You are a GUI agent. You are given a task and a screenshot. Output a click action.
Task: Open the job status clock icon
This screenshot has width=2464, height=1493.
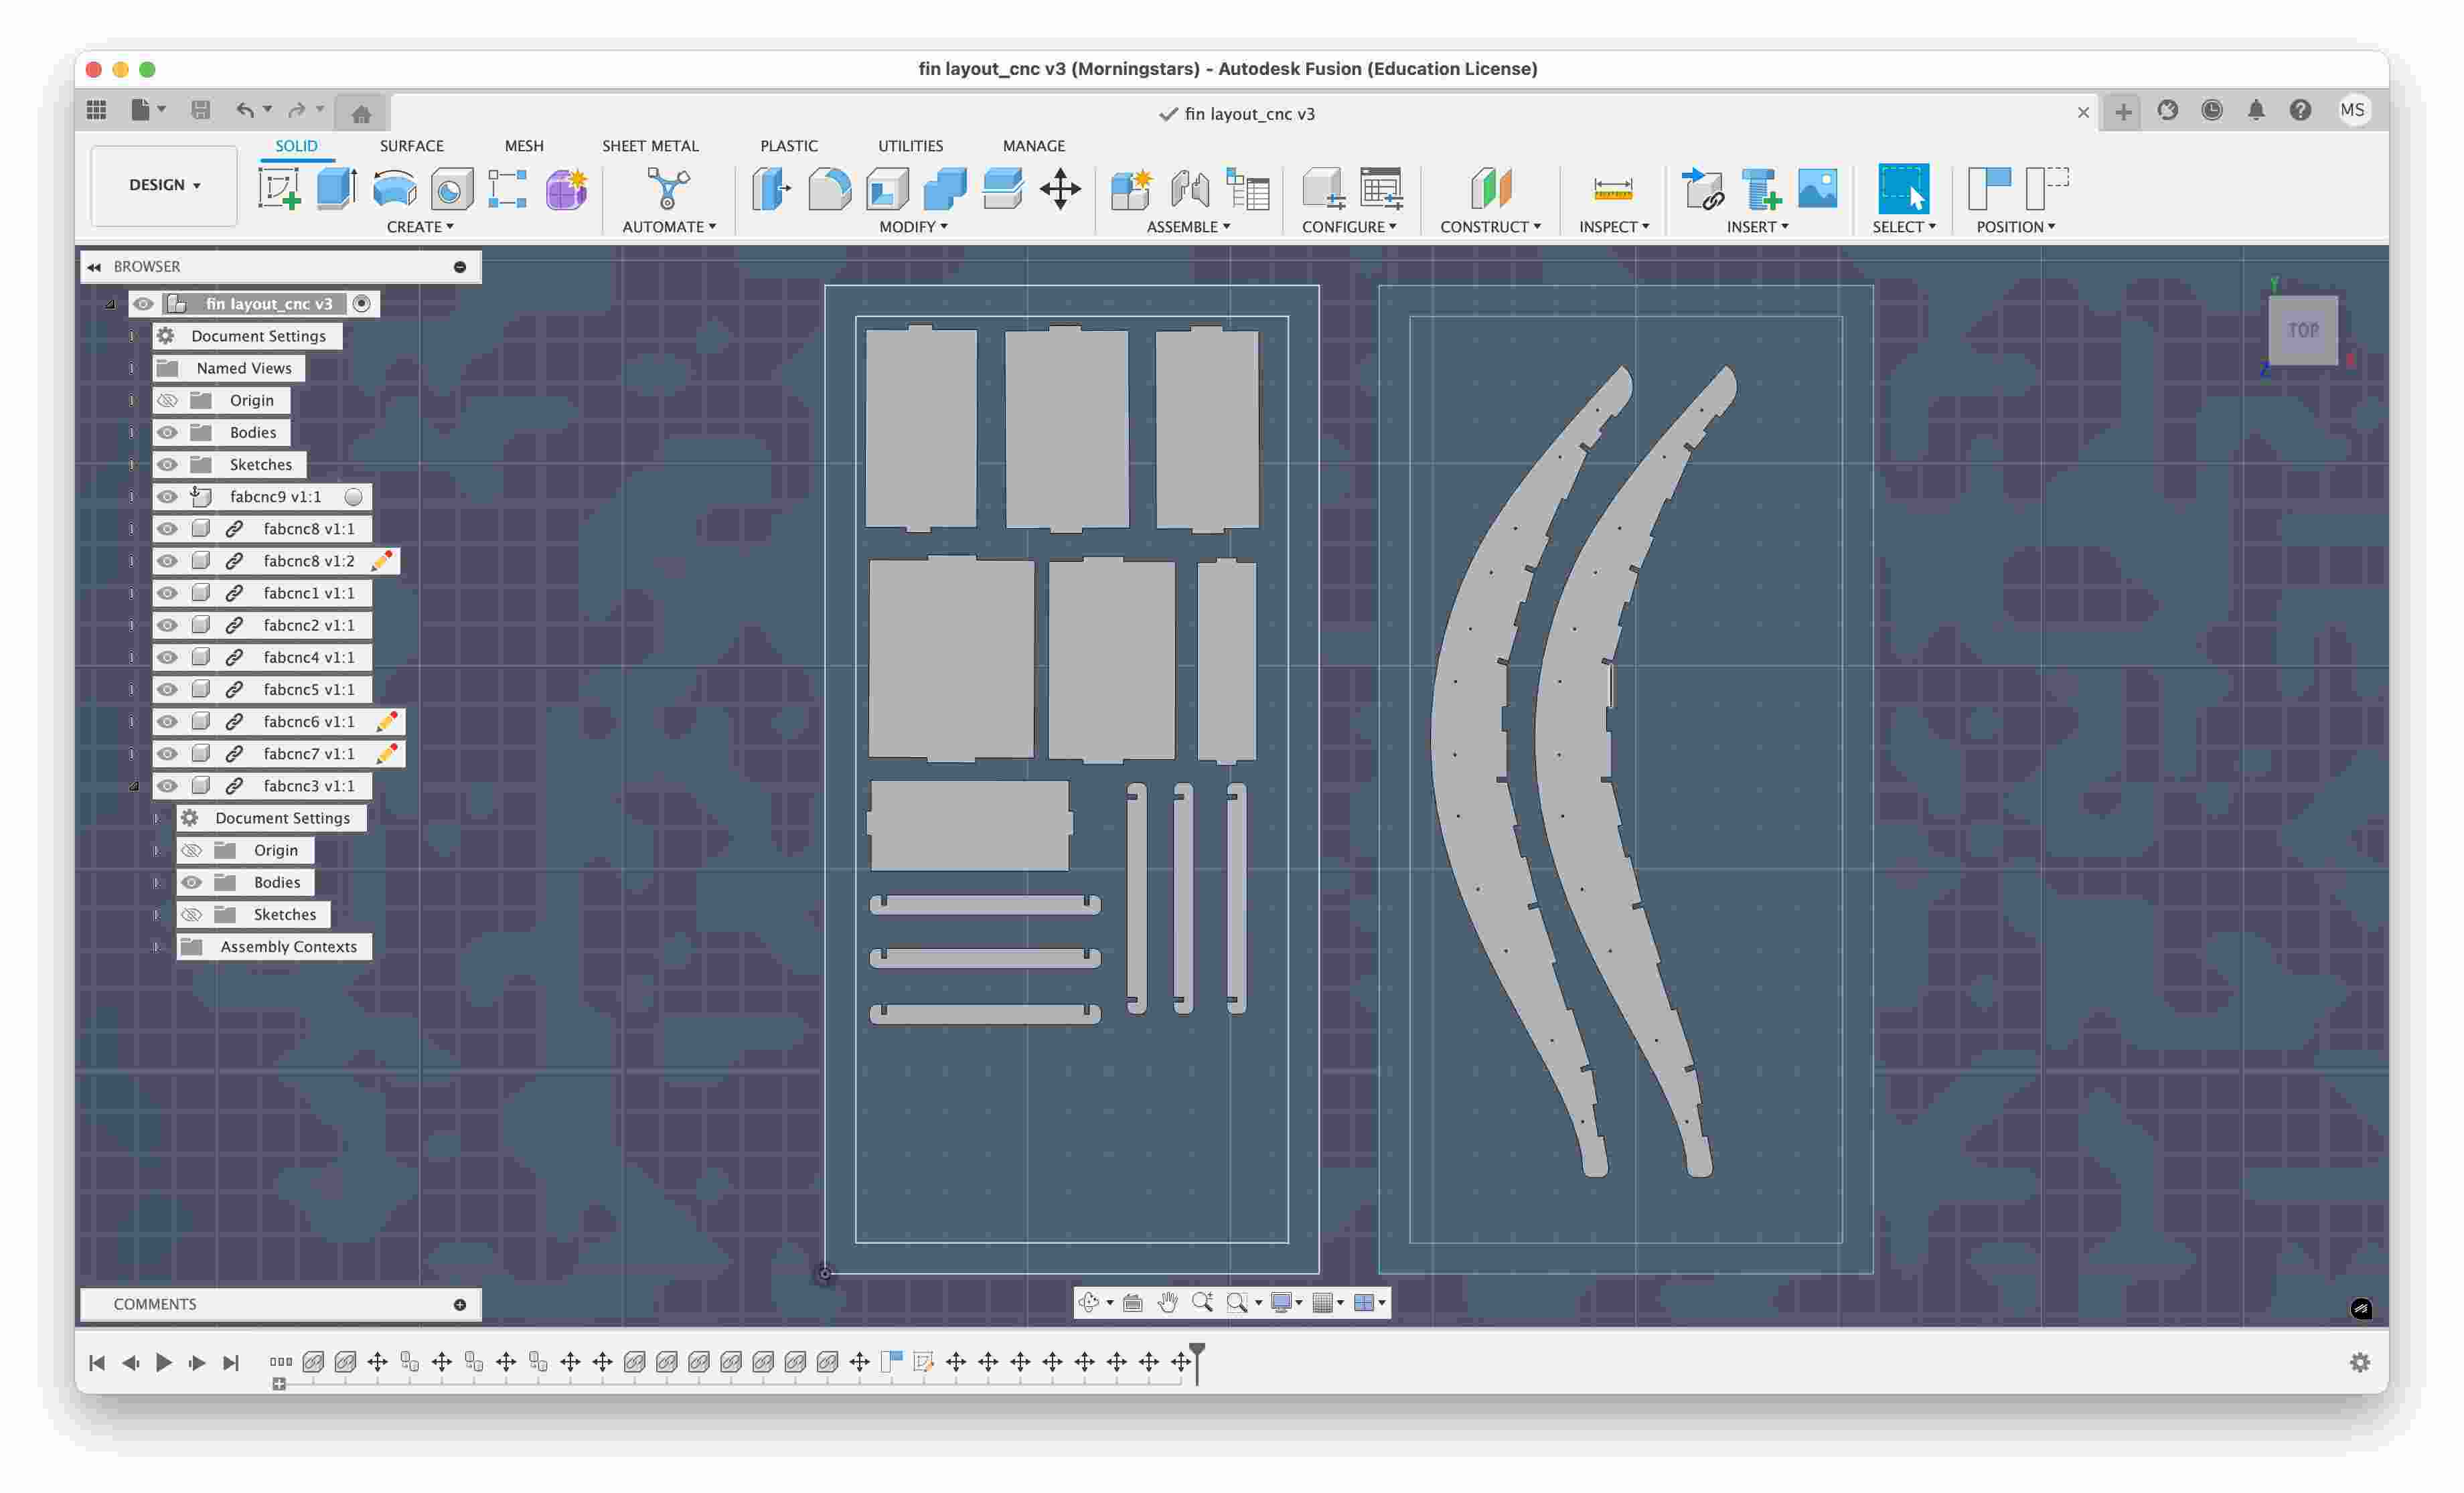coord(2212,110)
